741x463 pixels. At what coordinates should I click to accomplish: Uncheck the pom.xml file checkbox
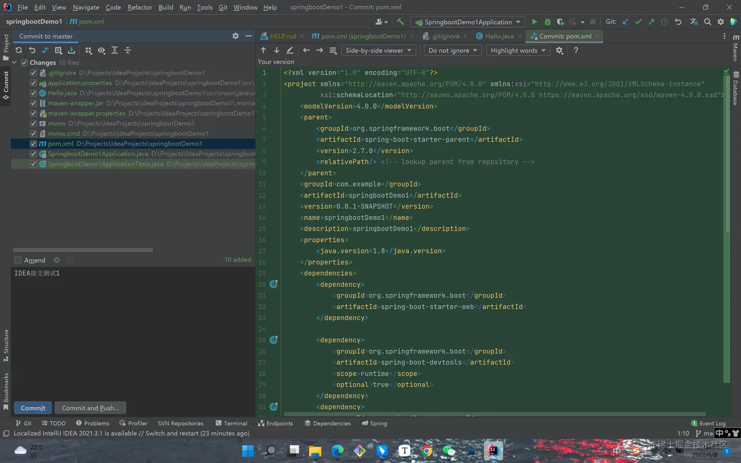point(33,144)
